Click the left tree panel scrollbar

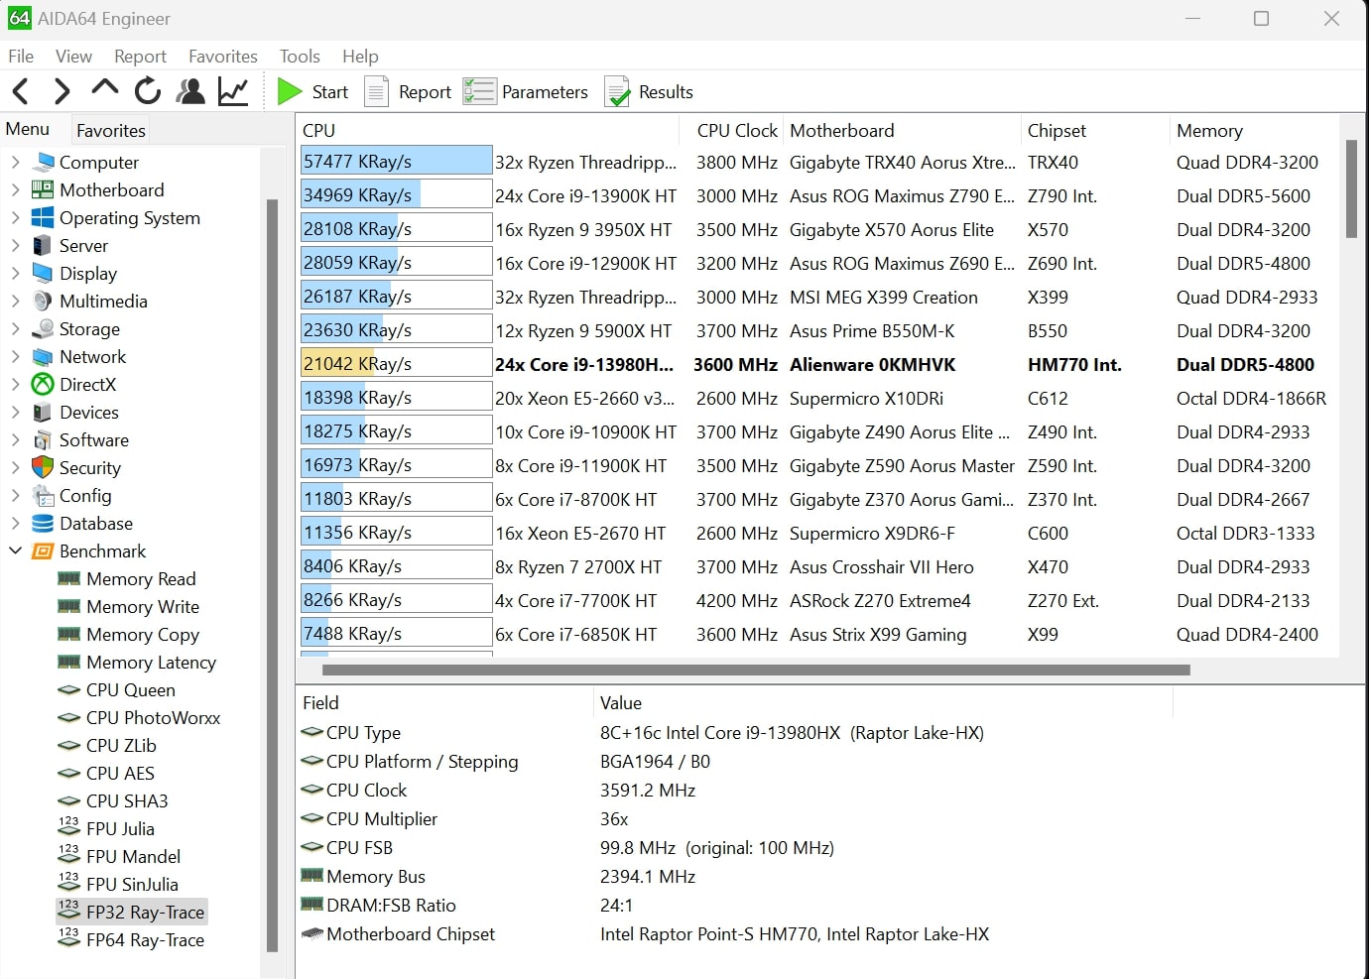[272, 575]
